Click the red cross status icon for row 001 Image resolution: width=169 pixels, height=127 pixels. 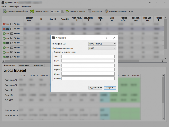pos(4,24)
